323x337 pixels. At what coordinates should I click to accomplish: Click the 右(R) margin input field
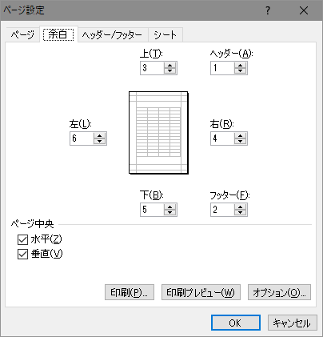pos(222,138)
